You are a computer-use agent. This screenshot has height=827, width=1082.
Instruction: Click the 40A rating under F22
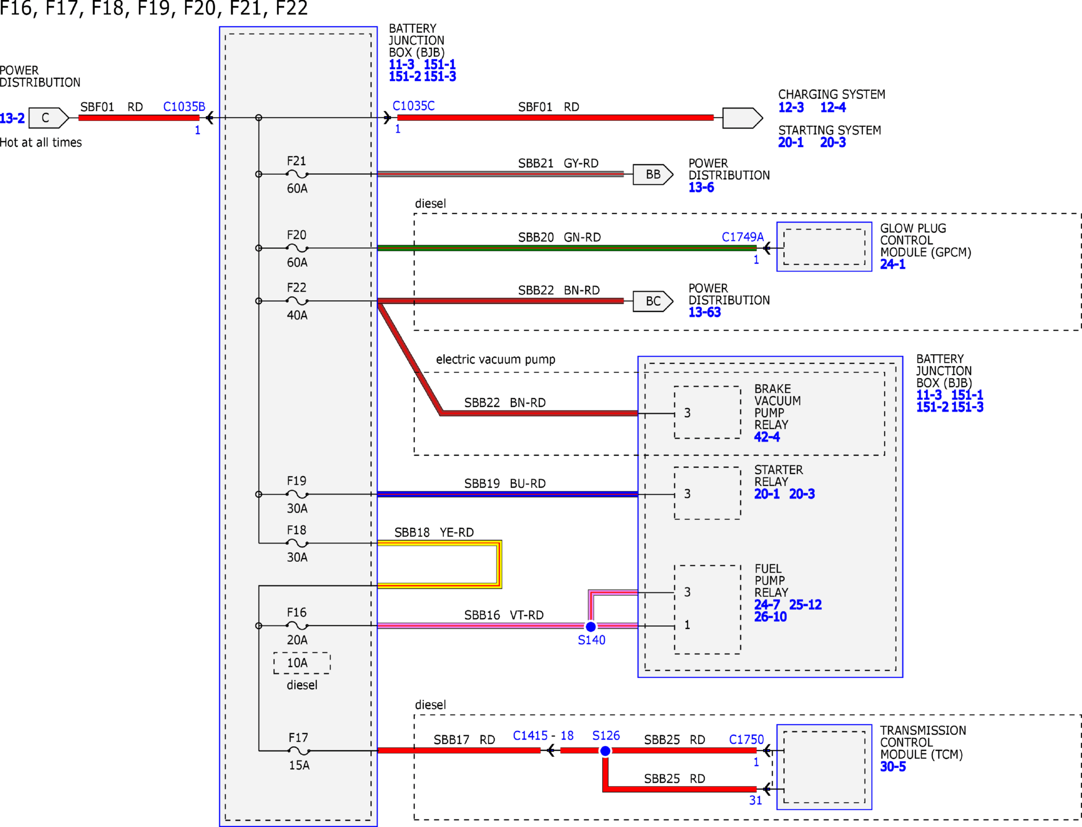point(297,315)
